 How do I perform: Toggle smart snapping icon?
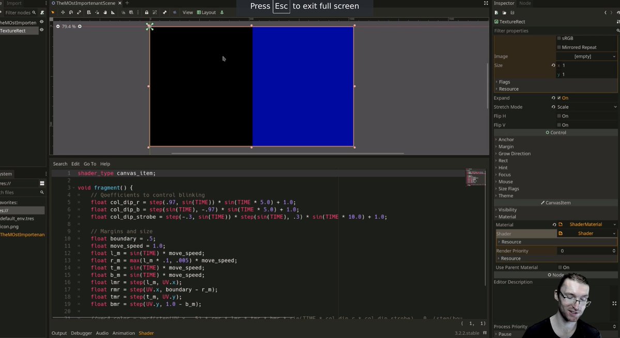tap(123, 12)
